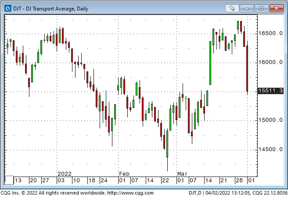Click the 2022 year label on time axis
This screenshot has height=209, width=288.
[x=65, y=174]
